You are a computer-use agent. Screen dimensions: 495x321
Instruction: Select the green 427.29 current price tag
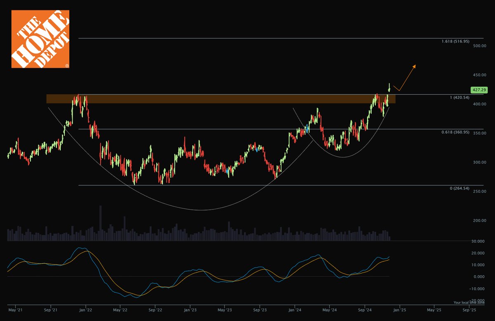479,90
